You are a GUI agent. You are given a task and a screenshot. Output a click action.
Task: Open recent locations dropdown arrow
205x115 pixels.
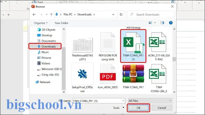click(46, 14)
